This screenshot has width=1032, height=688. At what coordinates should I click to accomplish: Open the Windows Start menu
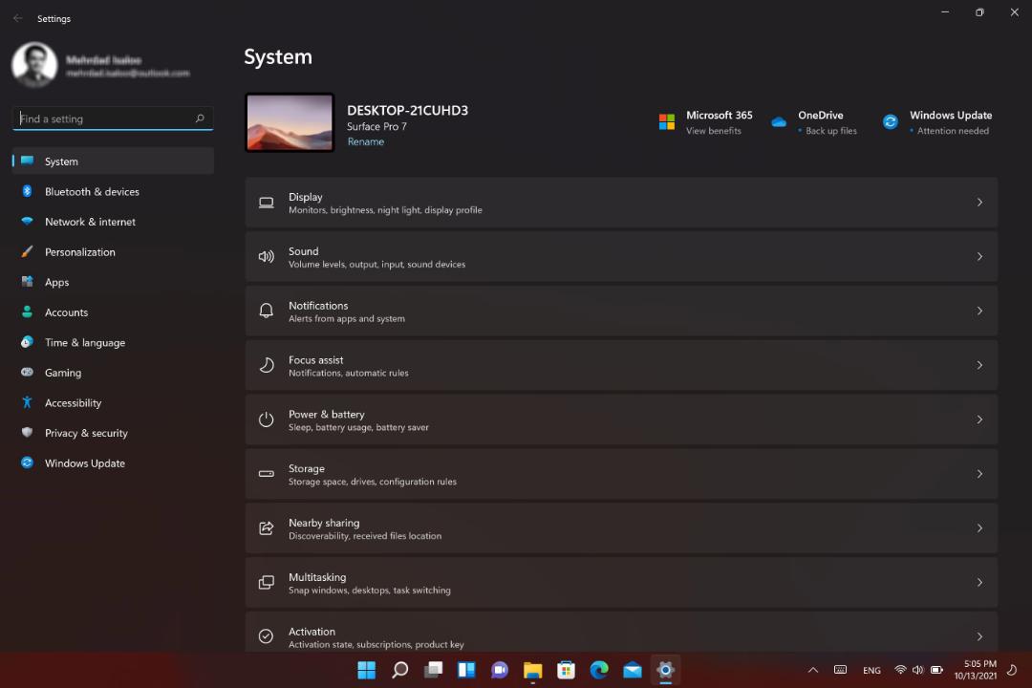pyautogui.click(x=367, y=670)
